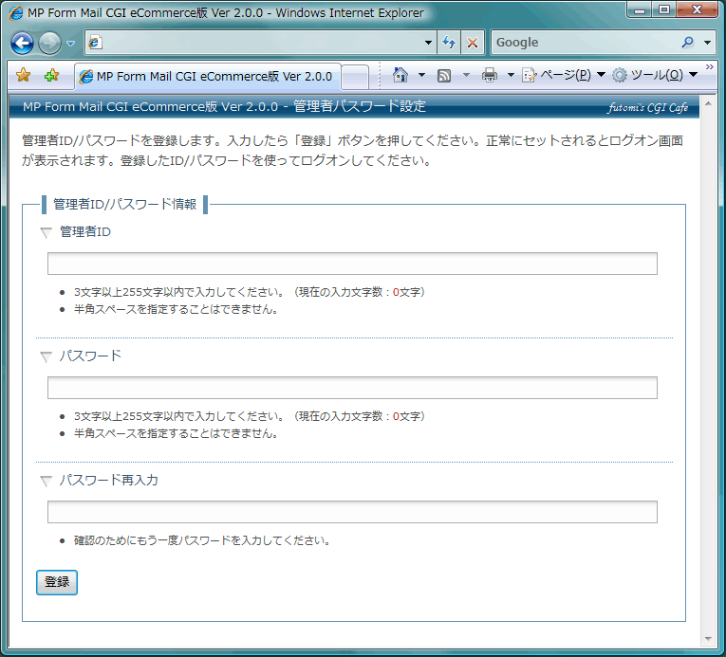The width and height of the screenshot is (726, 657).
Task: Go back with the browser Back arrow
Action: (22, 43)
